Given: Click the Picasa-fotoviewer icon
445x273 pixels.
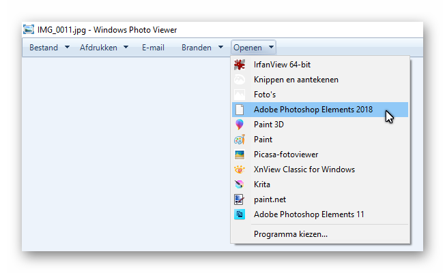Looking at the screenshot, I should coord(240,155).
